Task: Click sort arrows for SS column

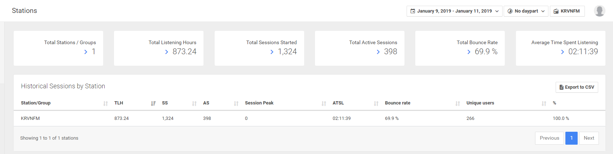Action: click(x=194, y=103)
